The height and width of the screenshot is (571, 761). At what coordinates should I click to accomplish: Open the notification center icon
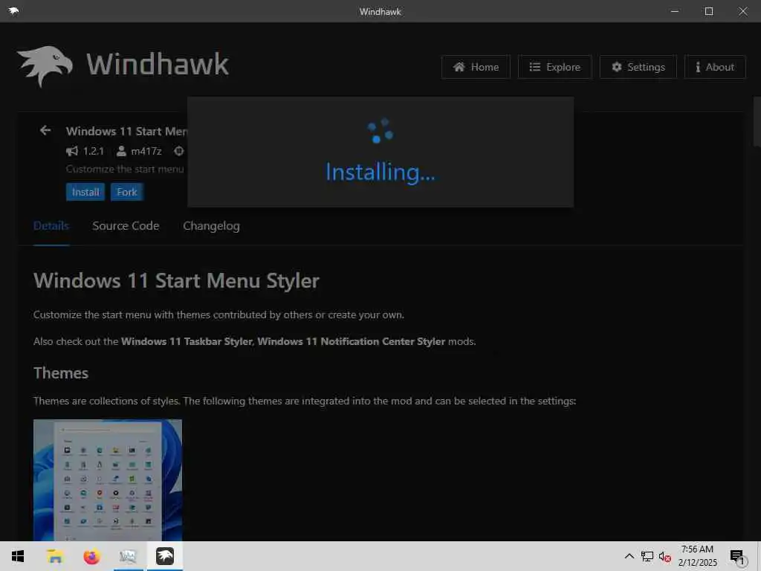[x=737, y=556]
